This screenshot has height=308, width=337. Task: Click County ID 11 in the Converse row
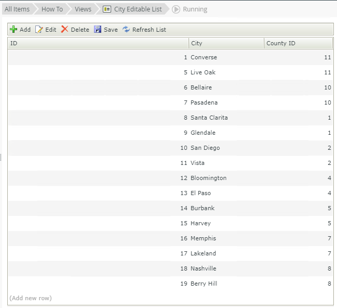point(328,57)
